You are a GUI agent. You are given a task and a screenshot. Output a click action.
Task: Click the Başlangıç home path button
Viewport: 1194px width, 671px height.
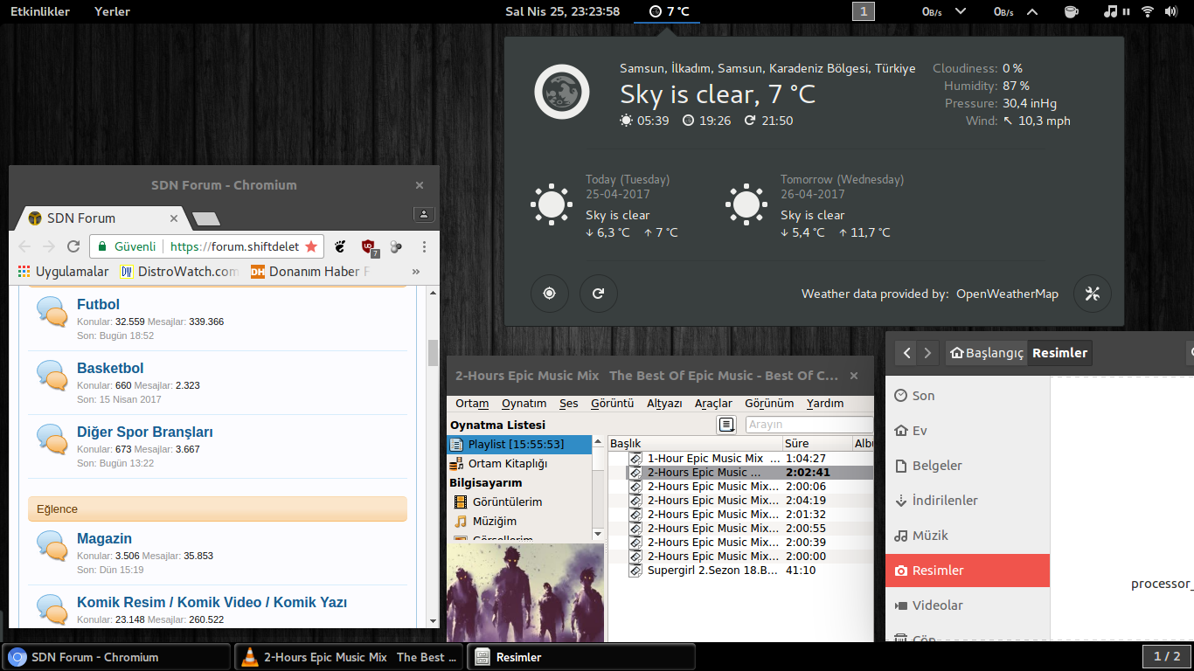[986, 353]
